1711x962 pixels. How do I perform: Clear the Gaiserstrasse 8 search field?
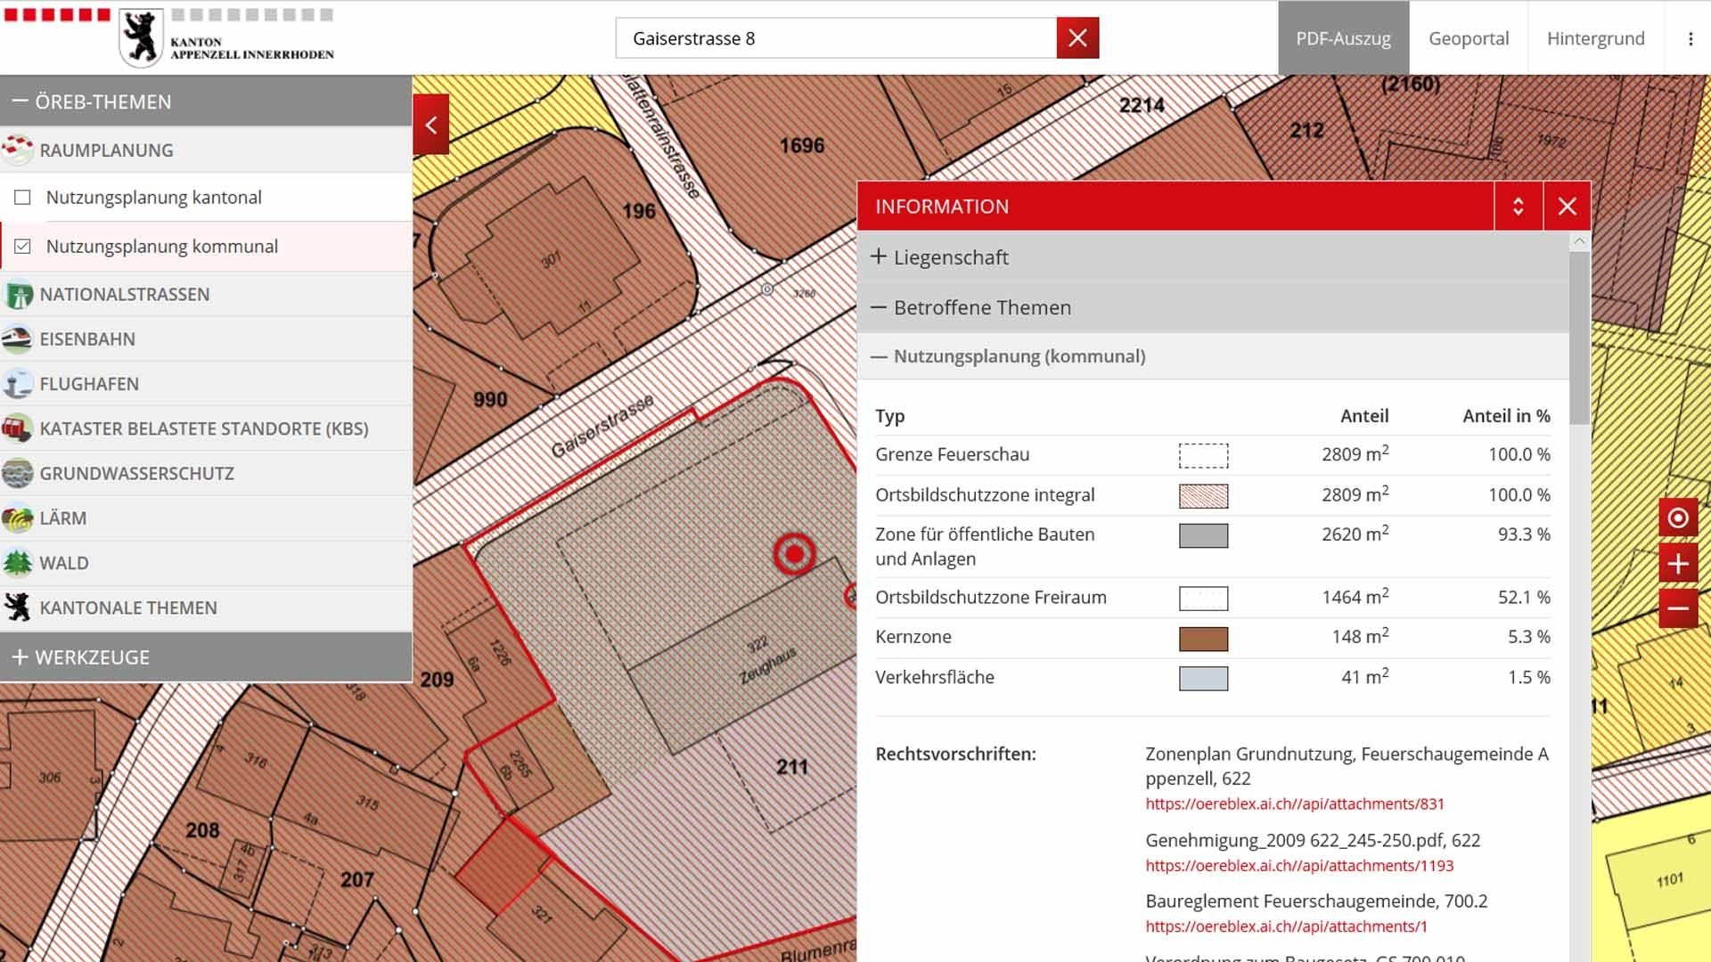1077,38
